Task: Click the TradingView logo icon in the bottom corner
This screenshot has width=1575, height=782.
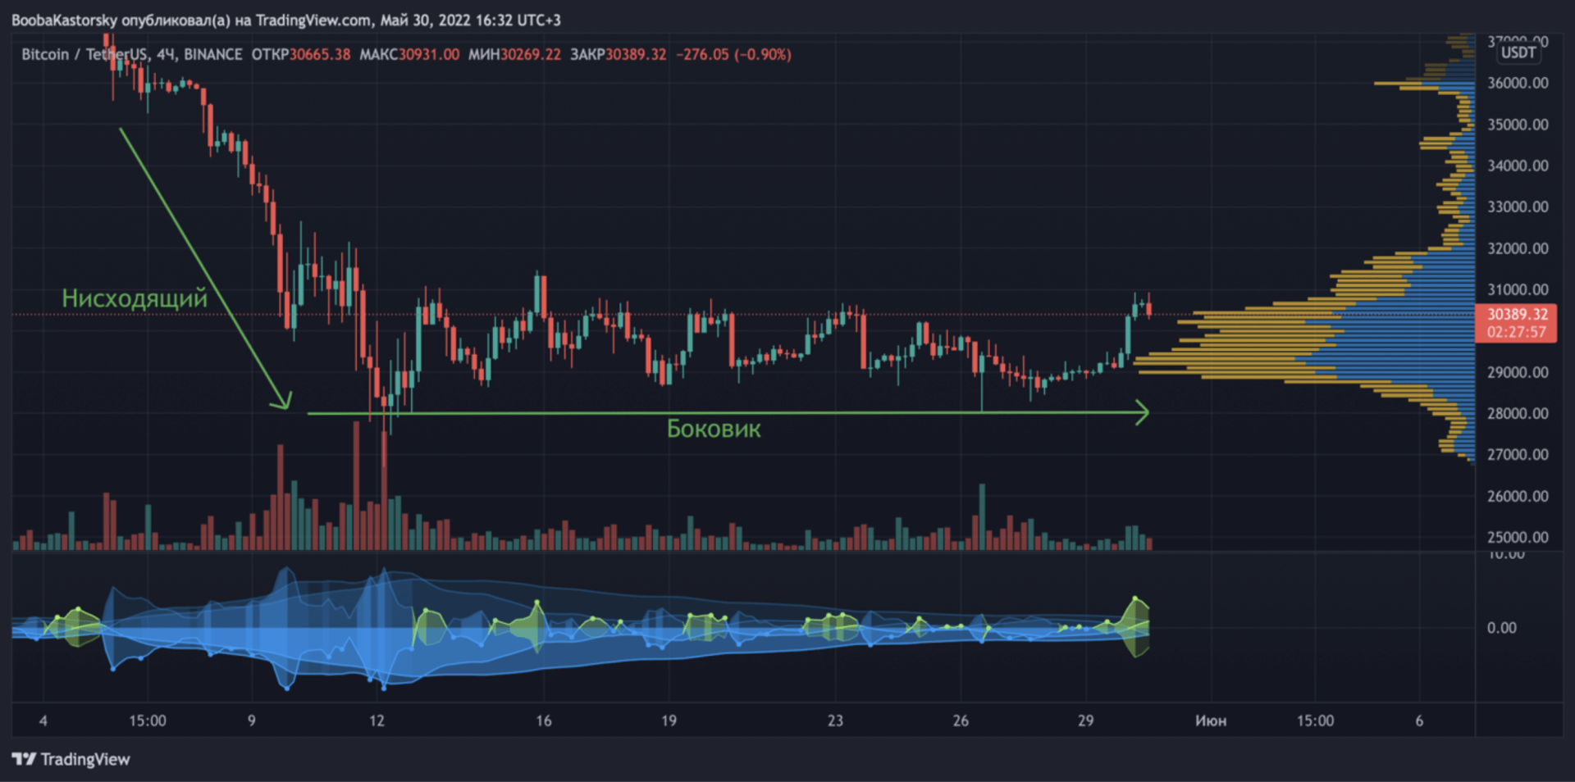Action: coord(24,759)
